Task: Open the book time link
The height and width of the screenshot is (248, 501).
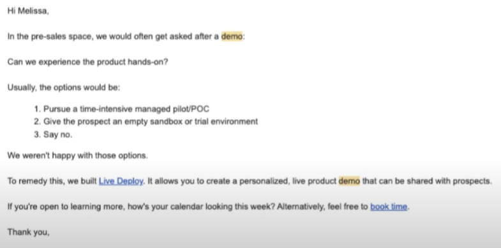Action: point(389,207)
